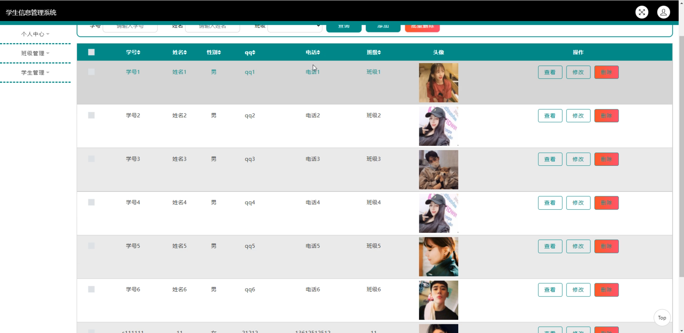This screenshot has height=333, width=684.
Task: Click 修改 button for 学号4
Action: click(x=578, y=203)
